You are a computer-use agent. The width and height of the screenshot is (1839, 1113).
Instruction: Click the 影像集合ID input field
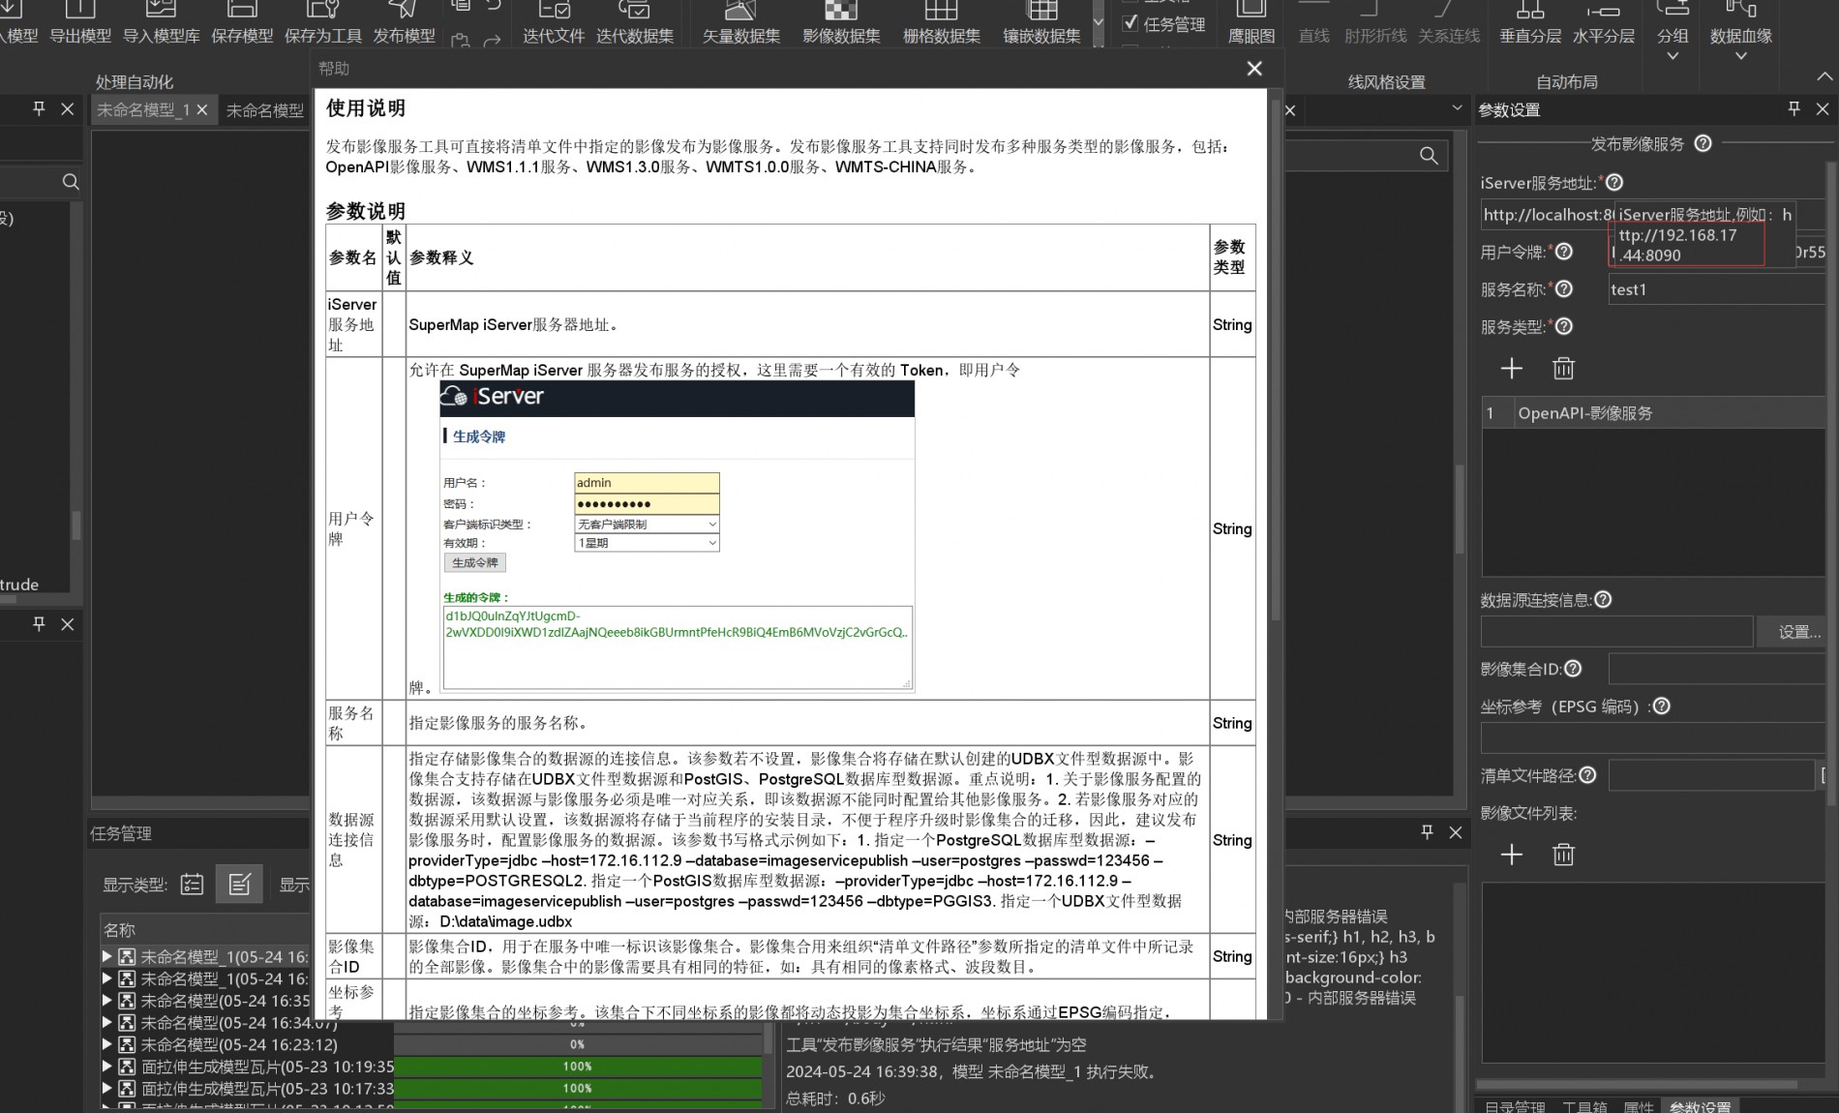[x=1717, y=669]
